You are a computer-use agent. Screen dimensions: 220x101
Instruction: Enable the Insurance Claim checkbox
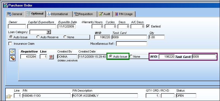(x=10, y=44)
